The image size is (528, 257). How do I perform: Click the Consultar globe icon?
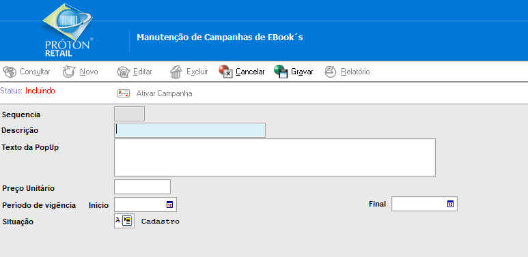pyautogui.click(x=10, y=72)
